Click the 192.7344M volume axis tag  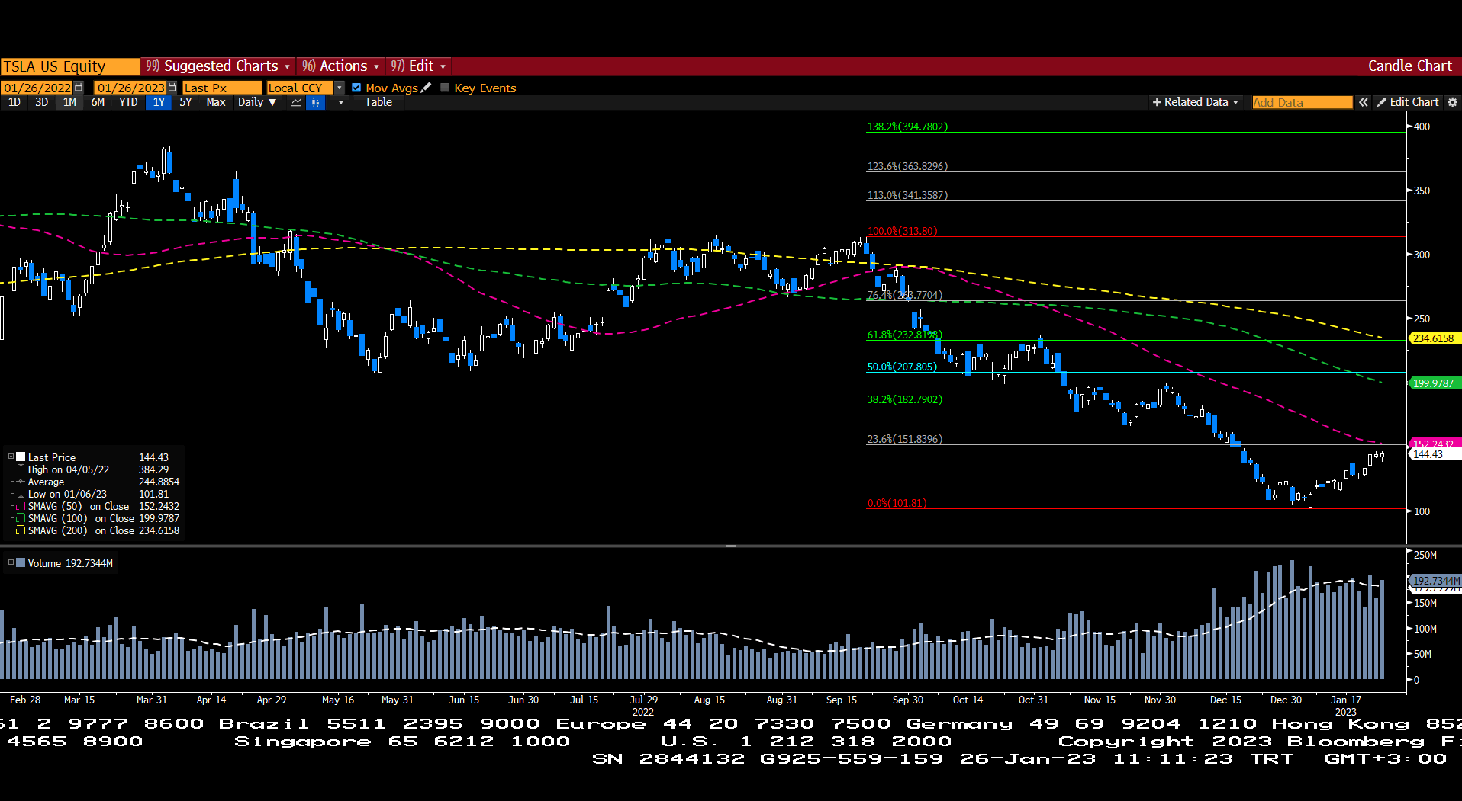[1435, 581]
